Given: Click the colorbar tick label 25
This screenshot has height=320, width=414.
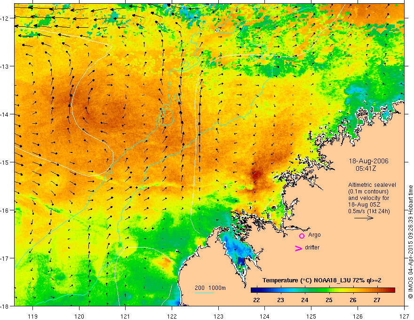Looking at the screenshot, I should 329,300.
